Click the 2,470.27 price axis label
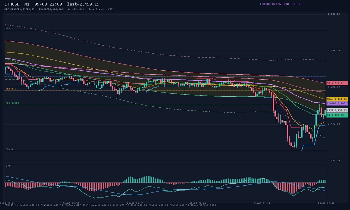The width and height of the screenshot is (350, 210). point(334,87)
